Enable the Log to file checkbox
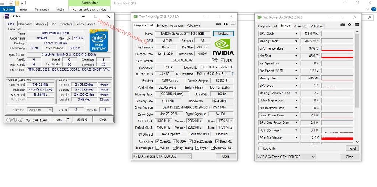377x187 pixels. tap(260, 148)
